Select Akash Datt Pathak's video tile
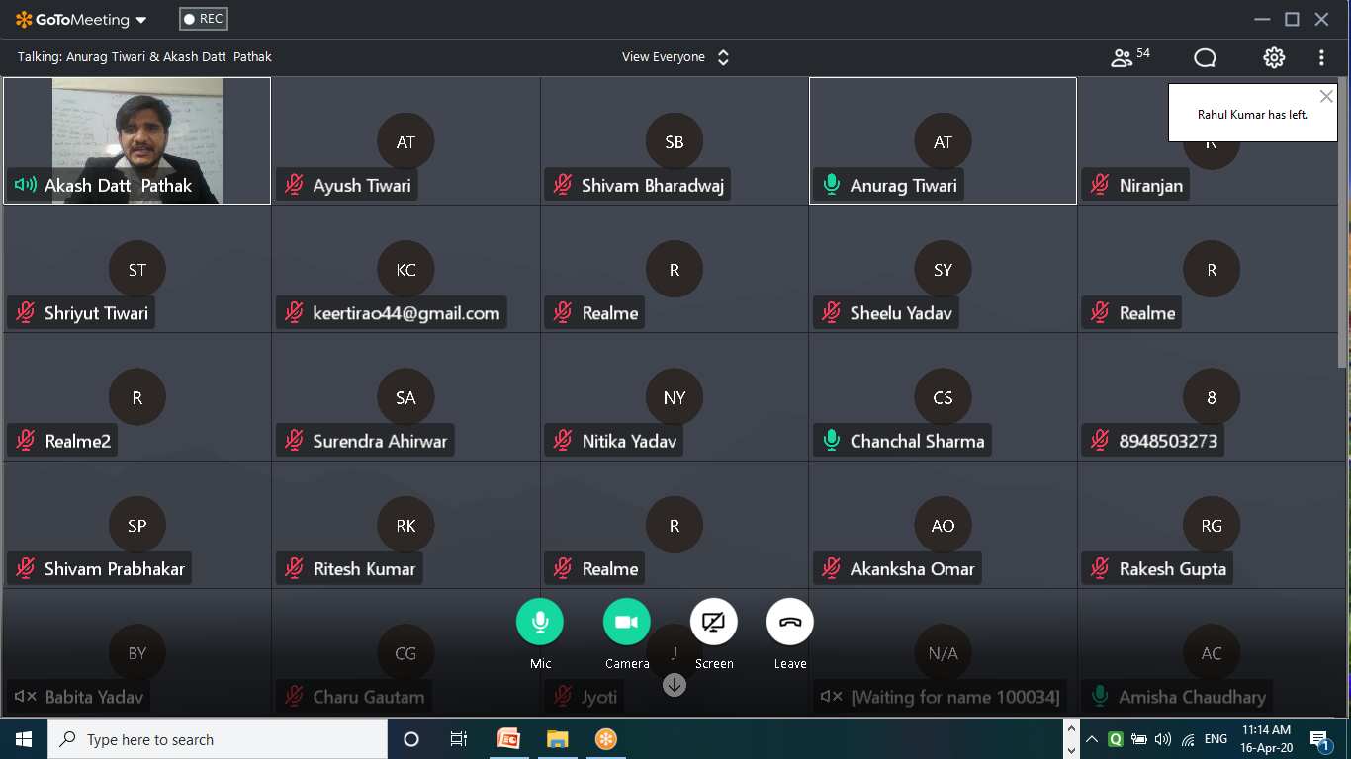The width and height of the screenshot is (1351, 759). coord(136,138)
